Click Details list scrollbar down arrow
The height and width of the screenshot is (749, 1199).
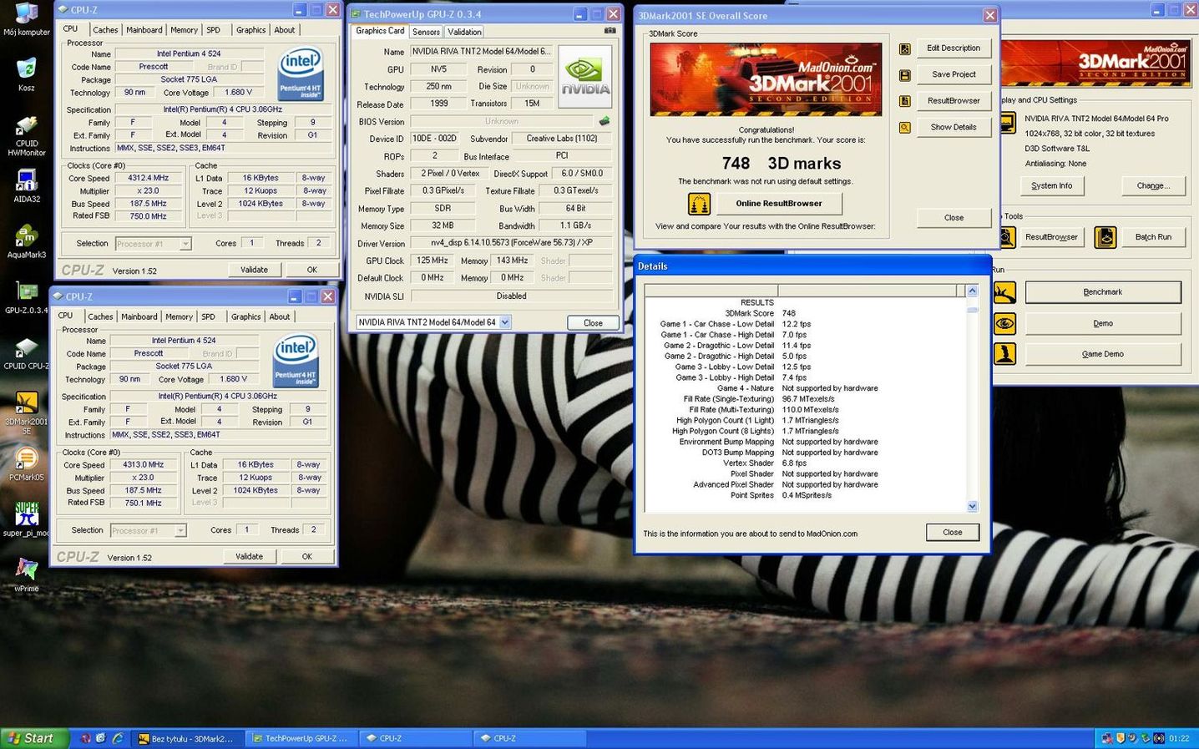click(972, 506)
